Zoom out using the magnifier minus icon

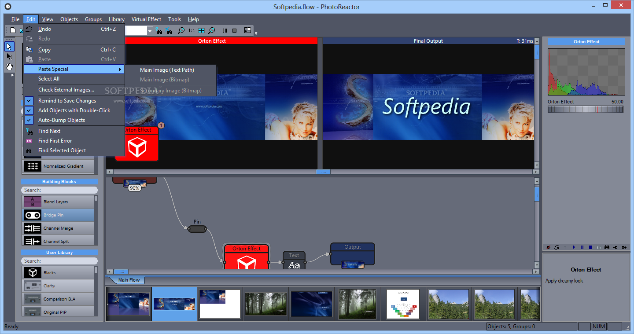[212, 31]
